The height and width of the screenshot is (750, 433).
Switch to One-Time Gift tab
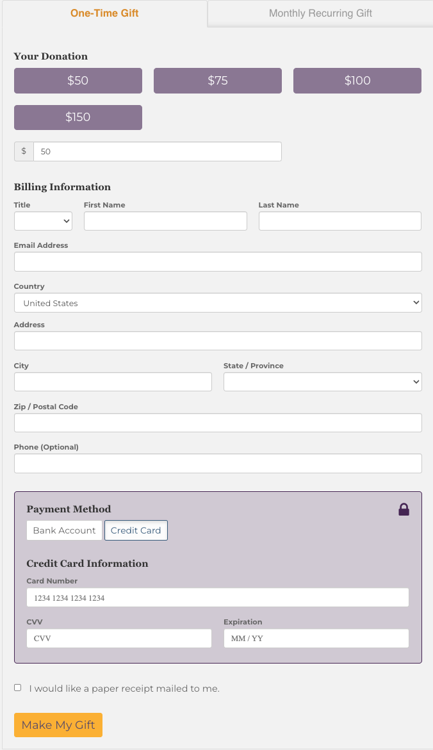pyautogui.click(x=104, y=13)
